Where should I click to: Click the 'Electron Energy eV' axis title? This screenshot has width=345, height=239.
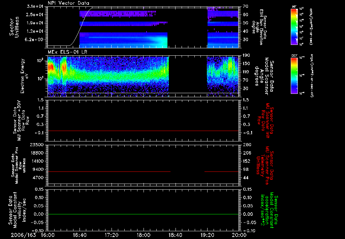point(24,76)
